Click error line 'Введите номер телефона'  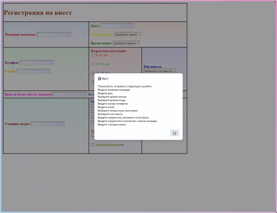113,104
